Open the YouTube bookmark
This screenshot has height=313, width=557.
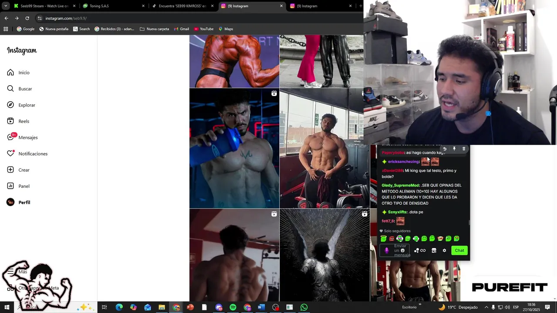[204, 29]
